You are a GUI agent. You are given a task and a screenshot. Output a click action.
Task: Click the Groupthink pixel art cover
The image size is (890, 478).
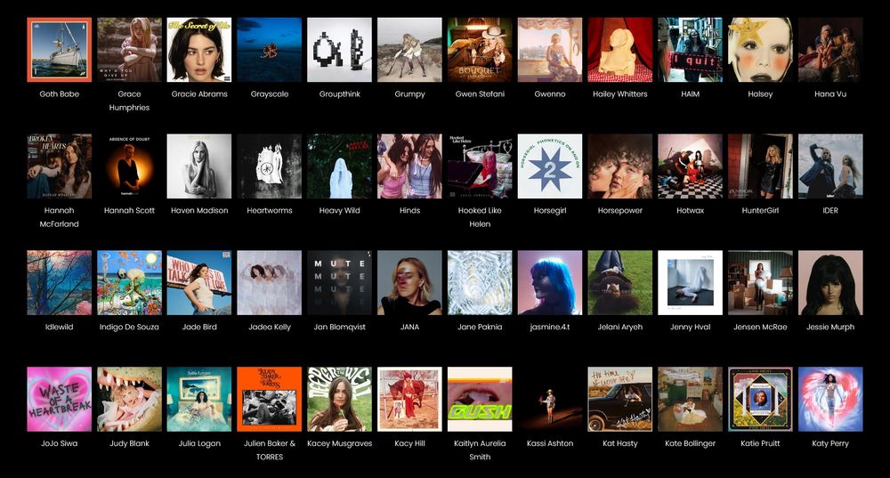point(339,49)
